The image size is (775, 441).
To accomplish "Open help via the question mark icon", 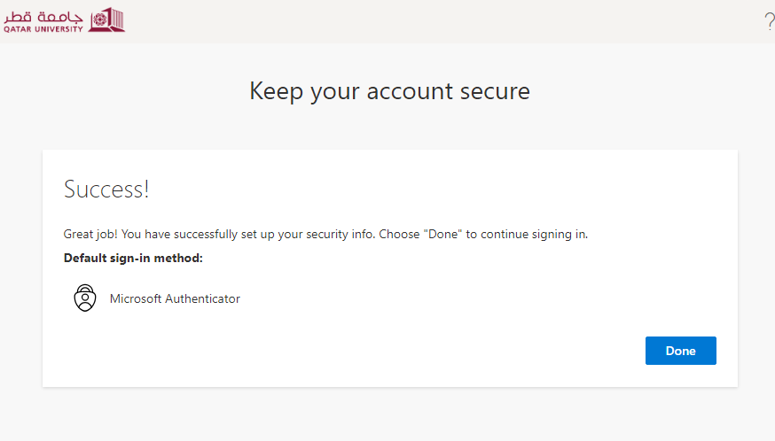I will click(x=769, y=22).
